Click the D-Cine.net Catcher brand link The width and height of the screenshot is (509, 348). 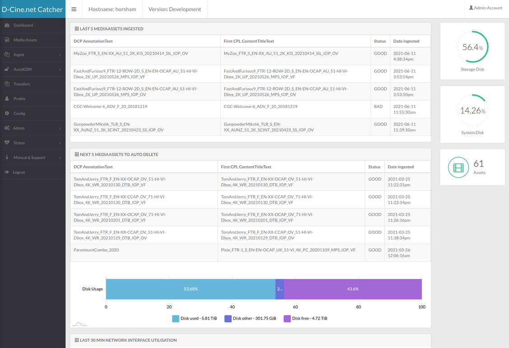pyautogui.click(x=32, y=9)
